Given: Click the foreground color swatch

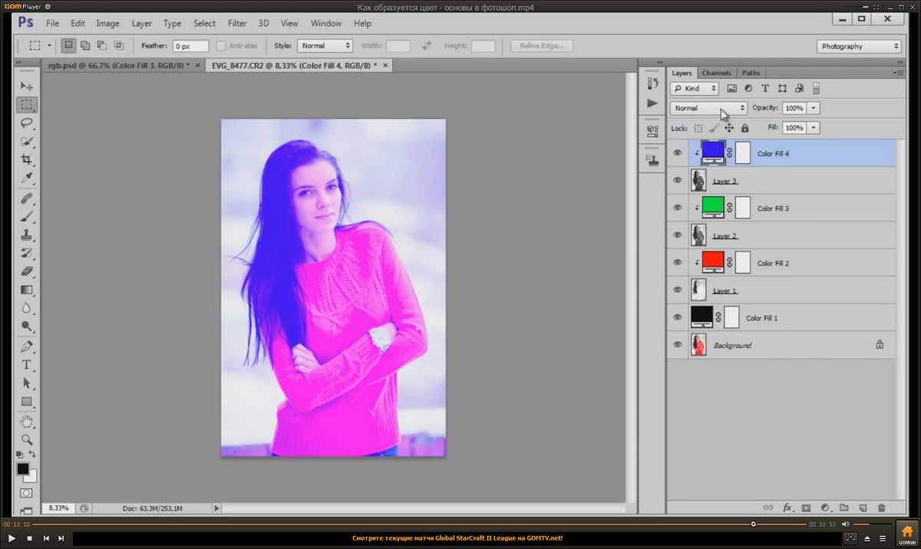Looking at the screenshot, I should click(x=23, y=468).
